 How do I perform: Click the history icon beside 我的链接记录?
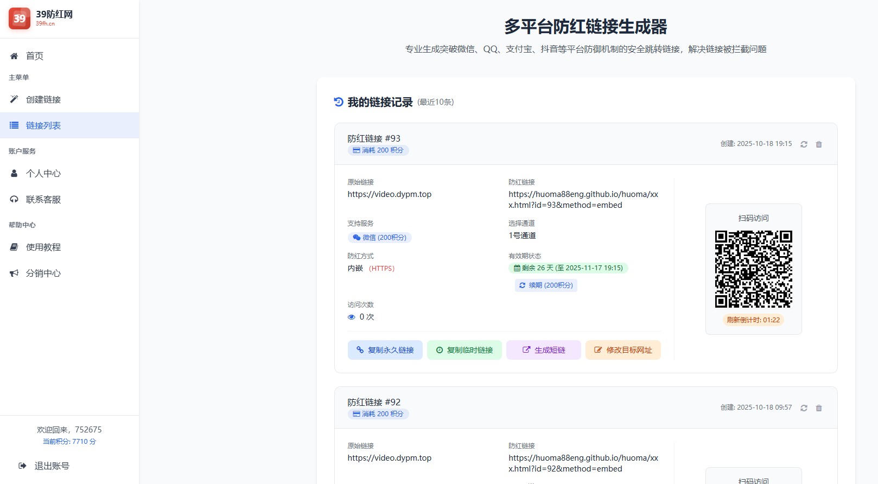click(339, 102)
